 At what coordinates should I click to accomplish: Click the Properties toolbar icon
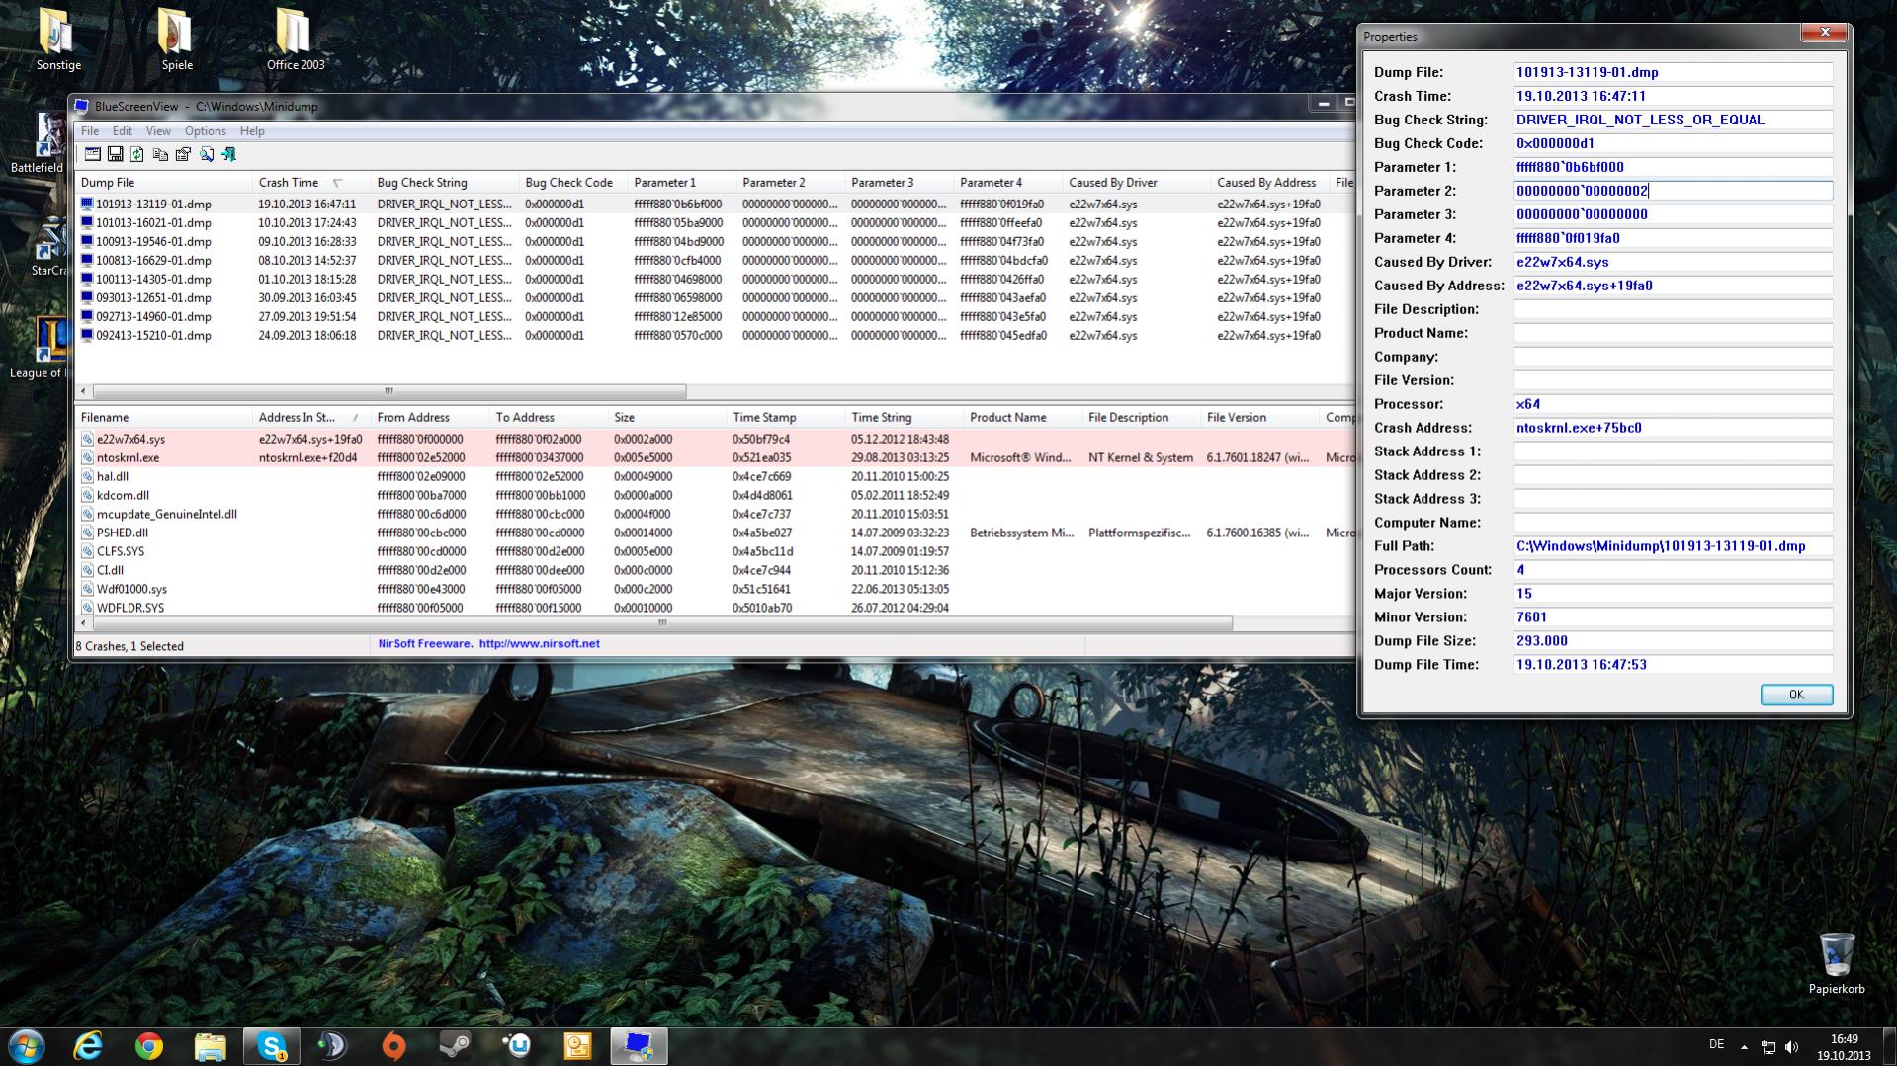coord(183,154)
